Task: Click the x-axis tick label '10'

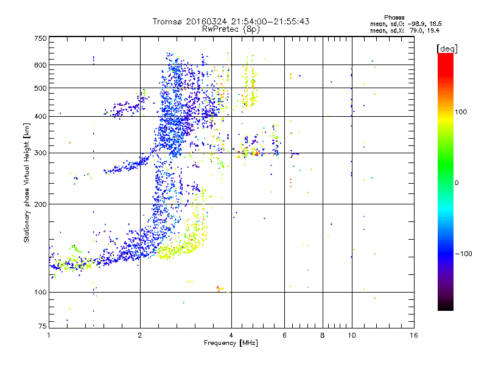Action: tap(352, 335)
